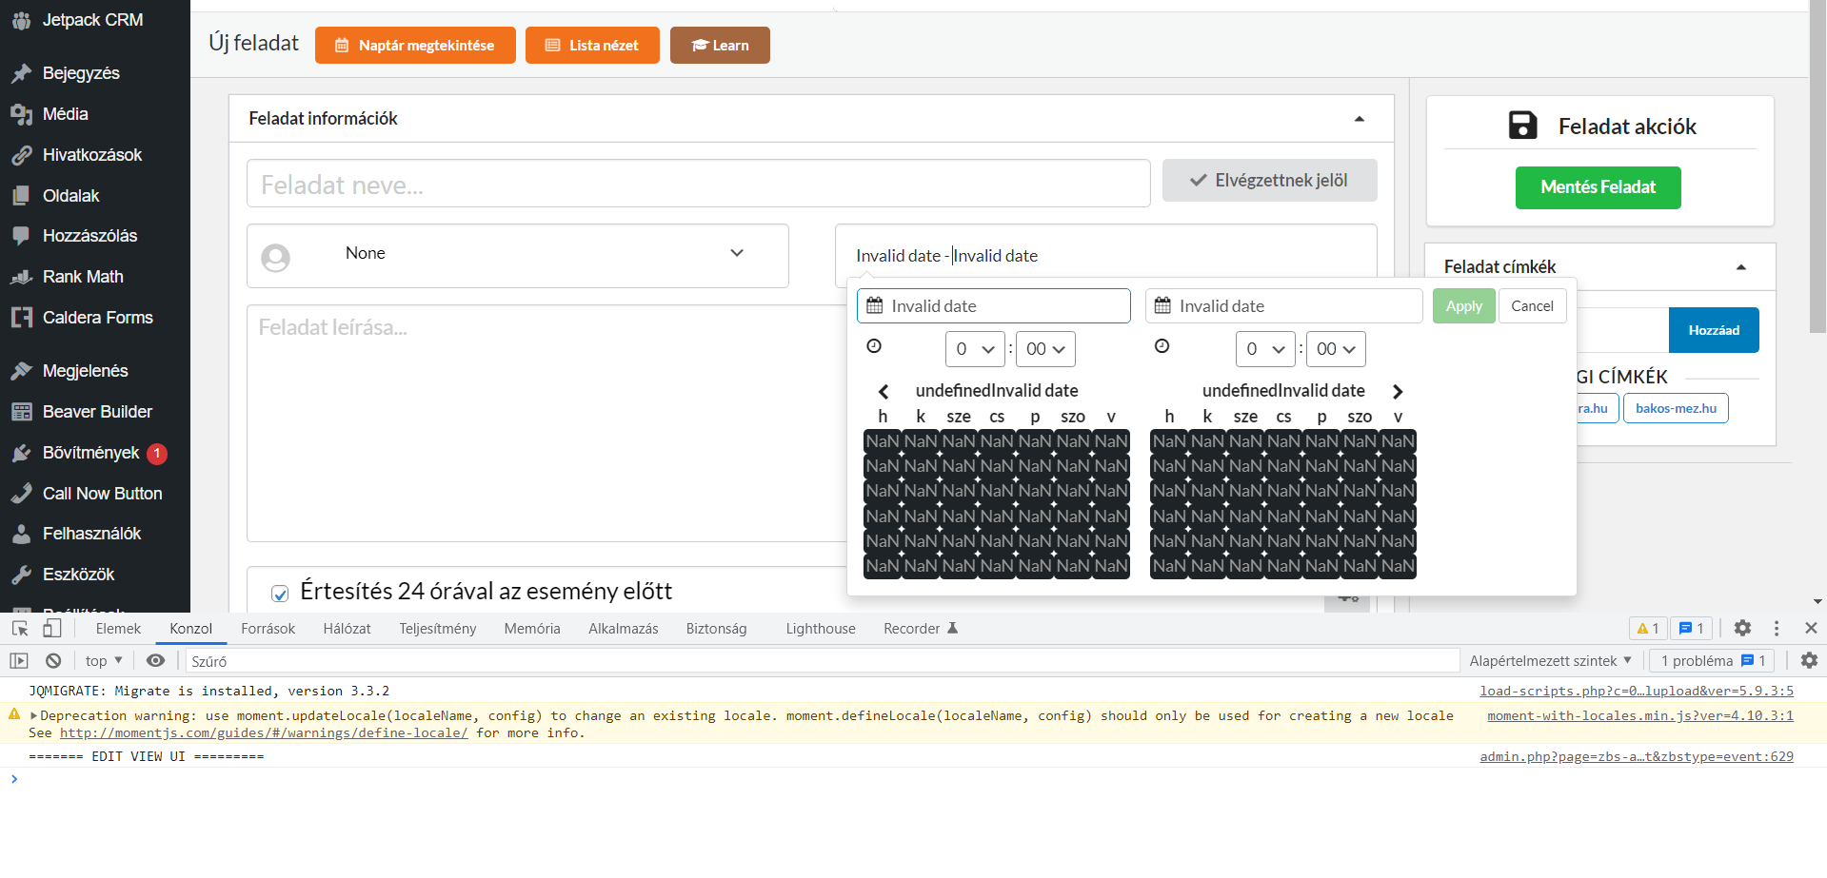Click the DevTools inspect element icon
This screenshot has width=1827, height=878.
pos(20,628)
